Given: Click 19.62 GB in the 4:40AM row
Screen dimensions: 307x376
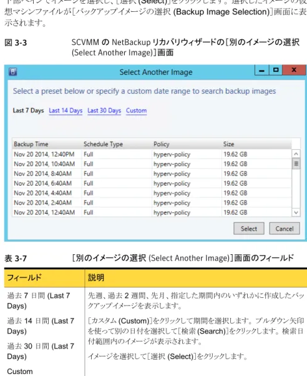Looking at the screenshot, I should (x=235, y=193).
